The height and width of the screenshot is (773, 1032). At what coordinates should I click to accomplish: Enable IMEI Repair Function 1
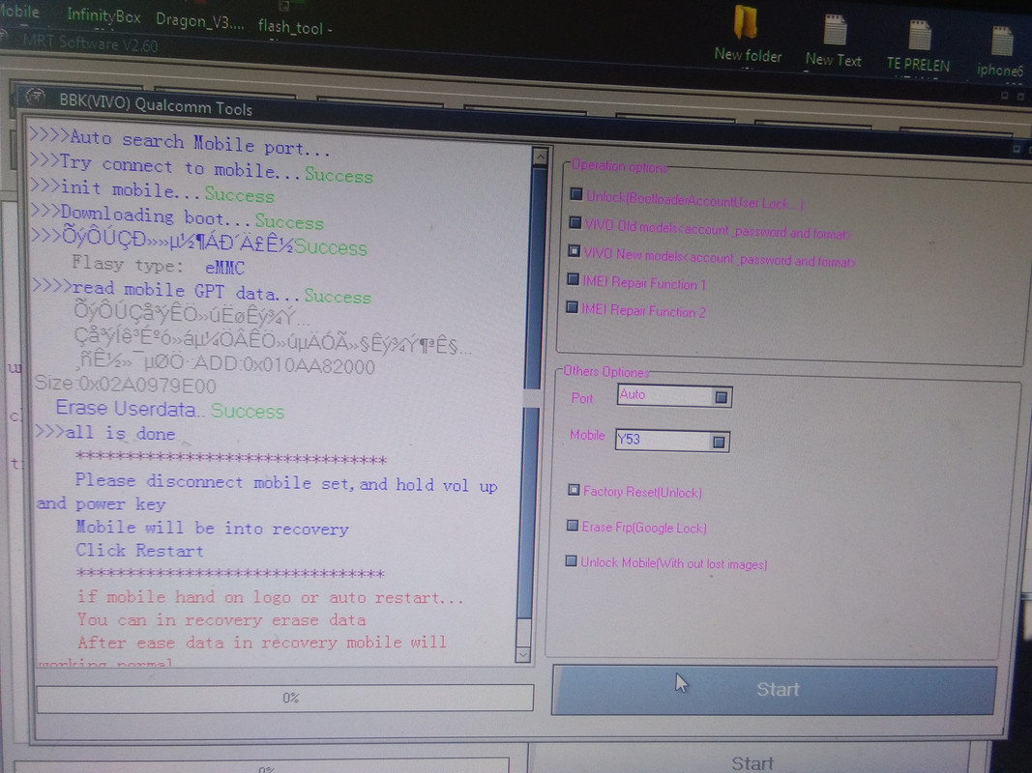click(x=573, y=278)
